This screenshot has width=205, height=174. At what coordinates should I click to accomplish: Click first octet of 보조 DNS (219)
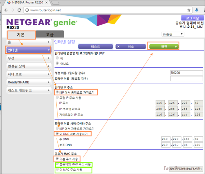pos(166,145)
